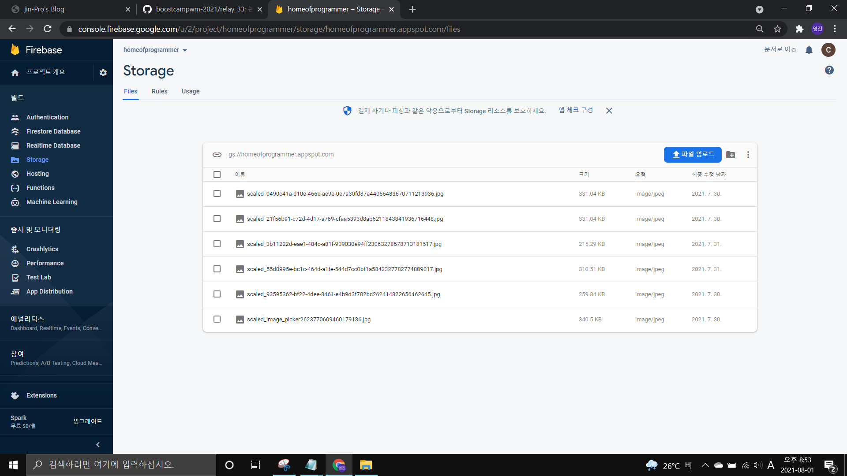Check the scaled_image_picker2623770609460179136.jpg file
847x476 pixels.
pos(217,319)
